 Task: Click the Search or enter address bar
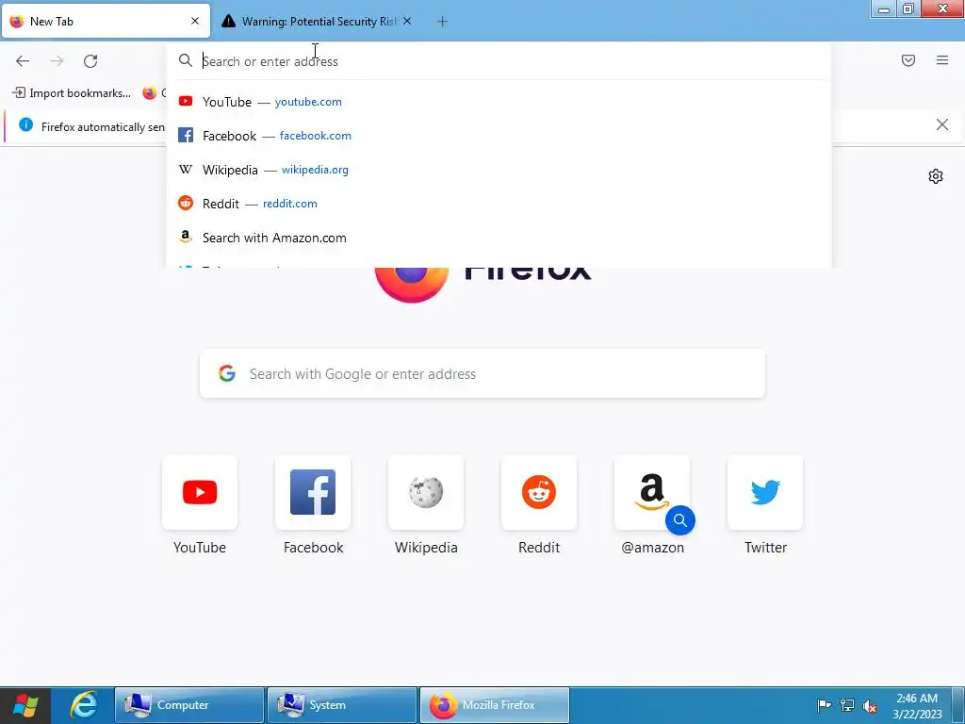pos(499,61)
